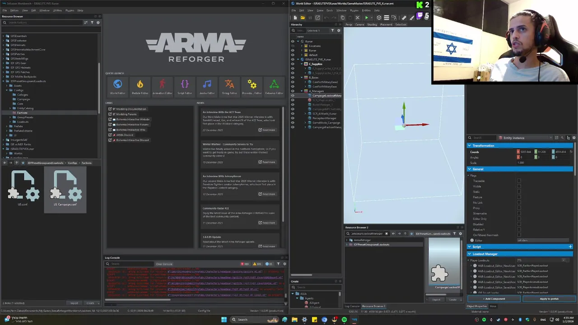Click Apply to prefab button

click(549, 299)
